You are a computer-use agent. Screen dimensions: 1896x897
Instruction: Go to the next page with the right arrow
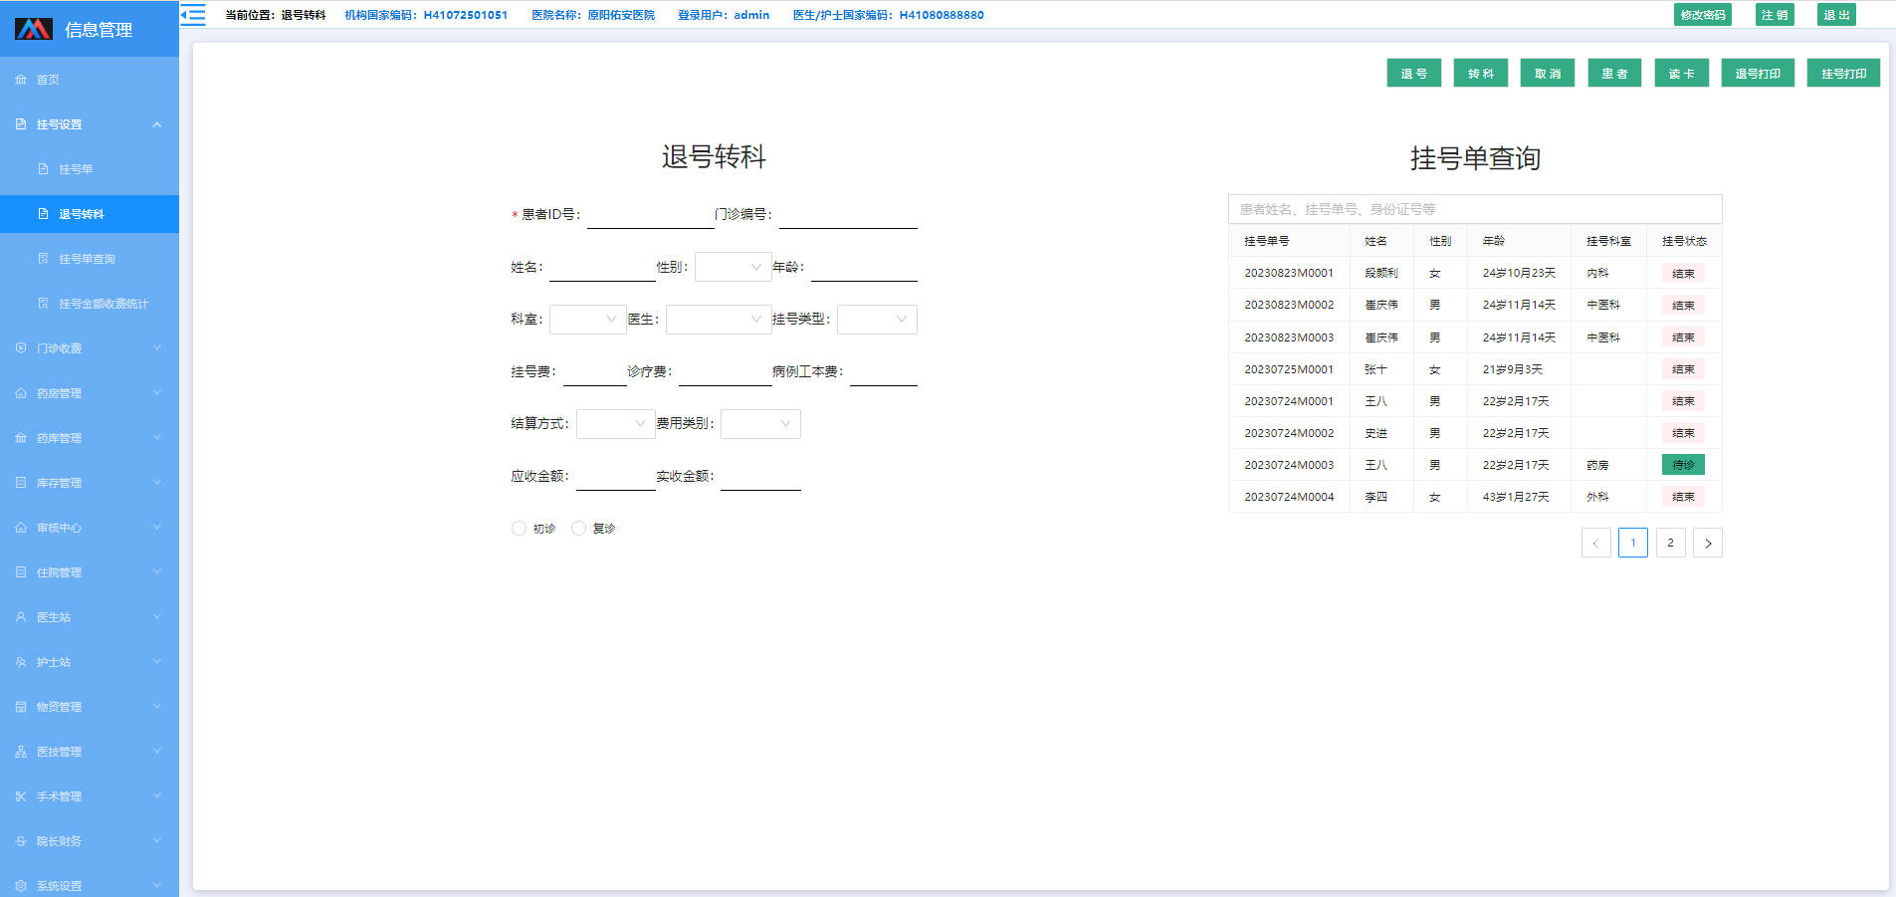pyautogui.click(x=1708, y=543)
